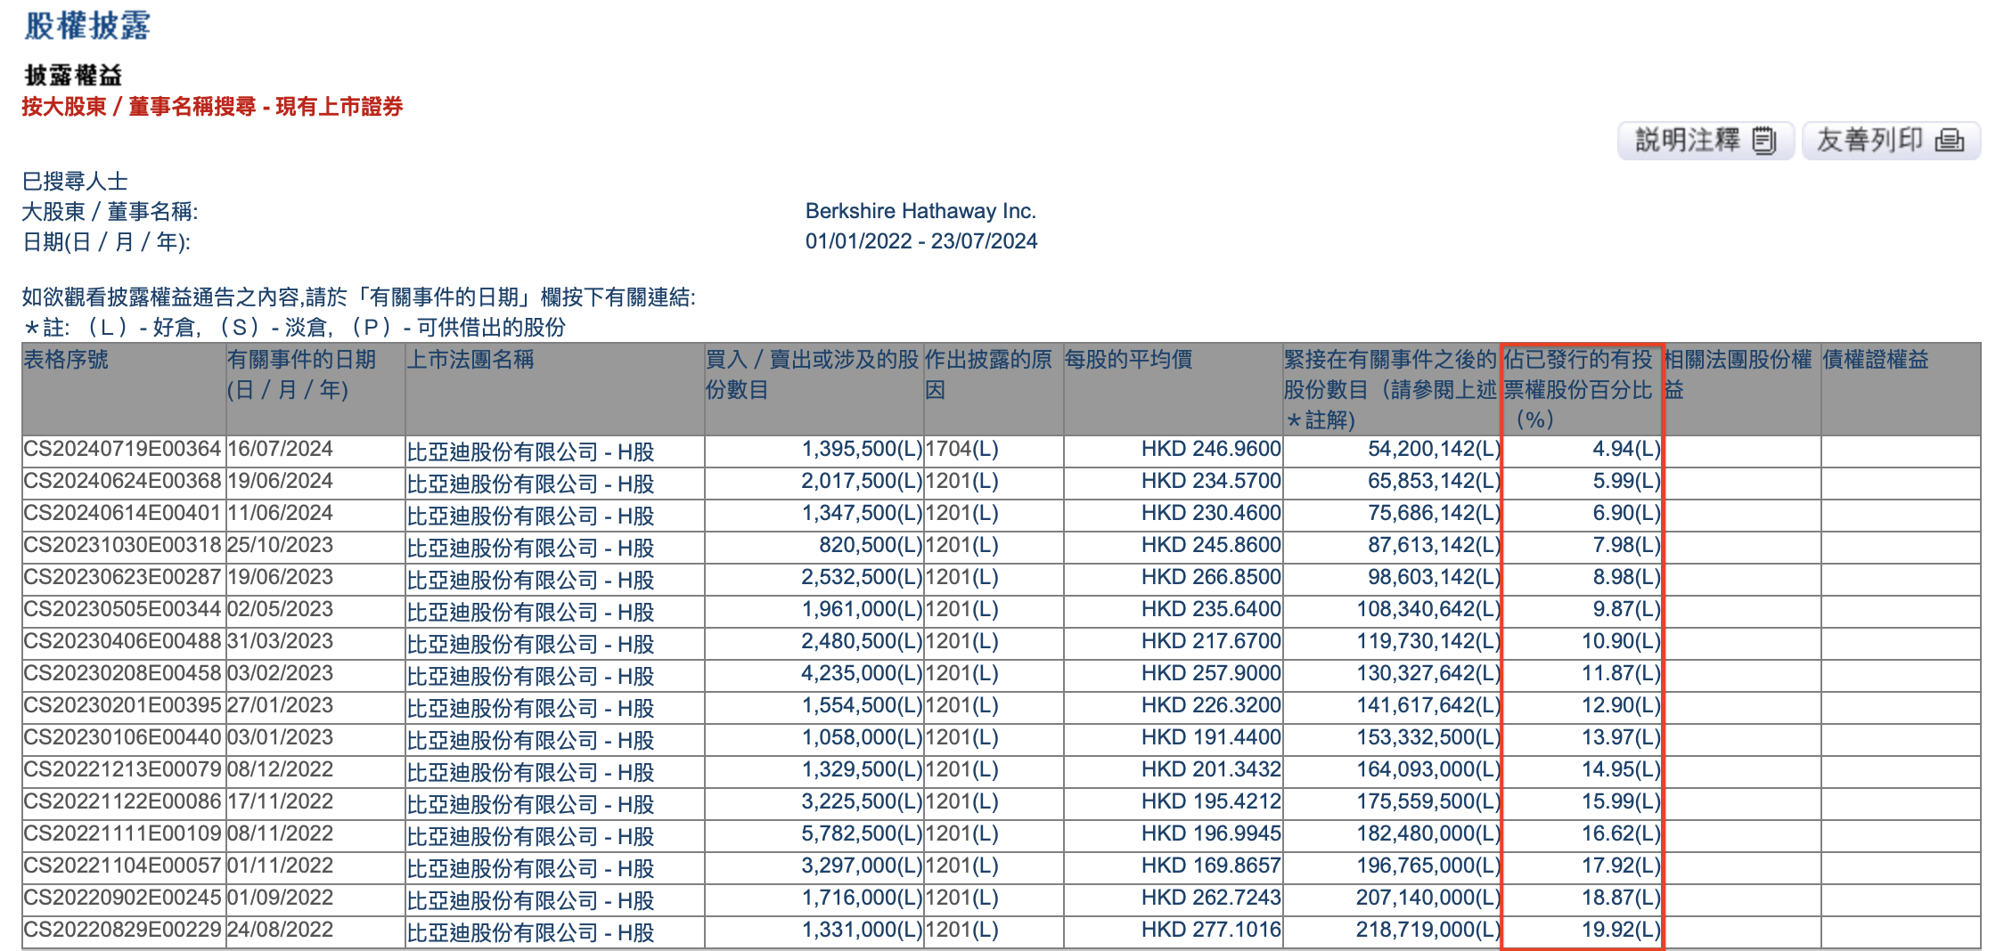
Task: Click the shares traded value 5,782,500(L)
Action: [862, 833]
